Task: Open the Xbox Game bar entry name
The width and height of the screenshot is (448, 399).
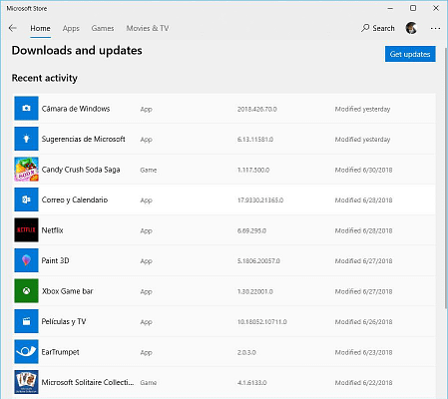Action: [x=67, y=291]
